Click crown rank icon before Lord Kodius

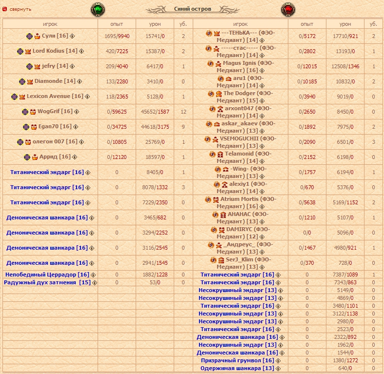tap(28, 51)
